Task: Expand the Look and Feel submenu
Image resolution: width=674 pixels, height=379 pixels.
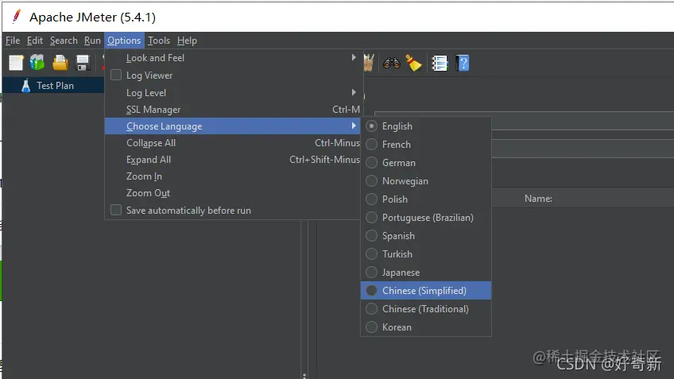Action: (x=233, y=57)
